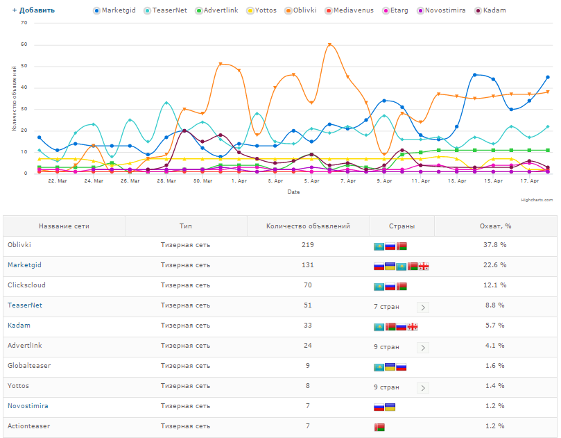Sort by 'Количество объявлений' column header
Screen dimensions: 561x438
coord(308,226)
